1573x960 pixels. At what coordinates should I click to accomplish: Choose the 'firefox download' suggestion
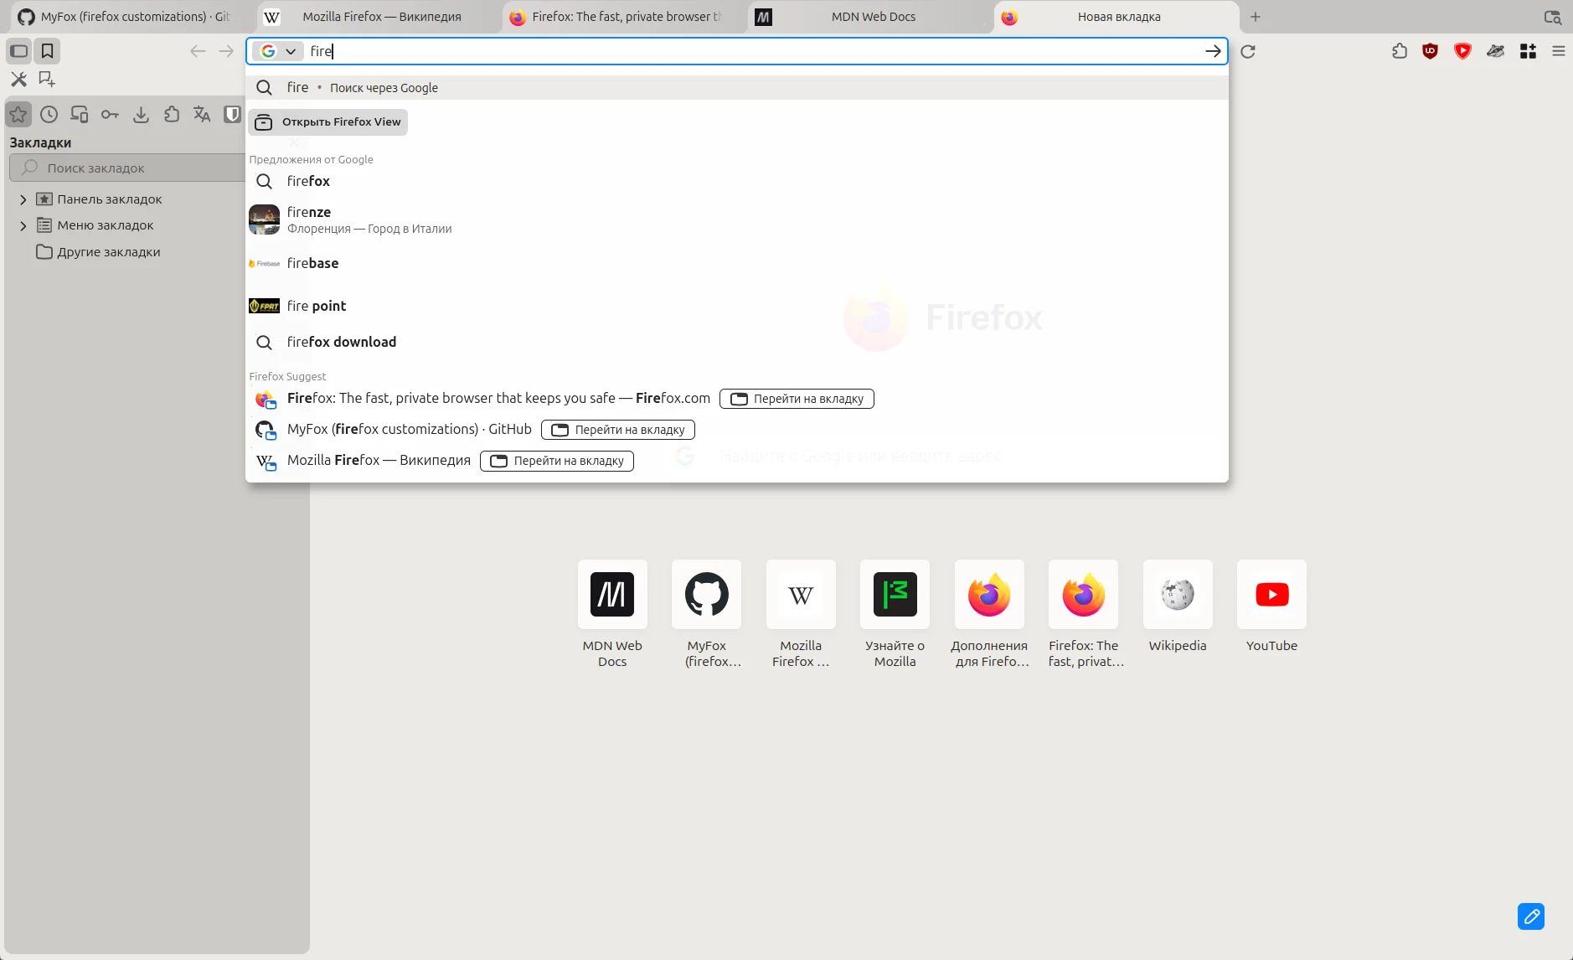[x=737, y=342]
